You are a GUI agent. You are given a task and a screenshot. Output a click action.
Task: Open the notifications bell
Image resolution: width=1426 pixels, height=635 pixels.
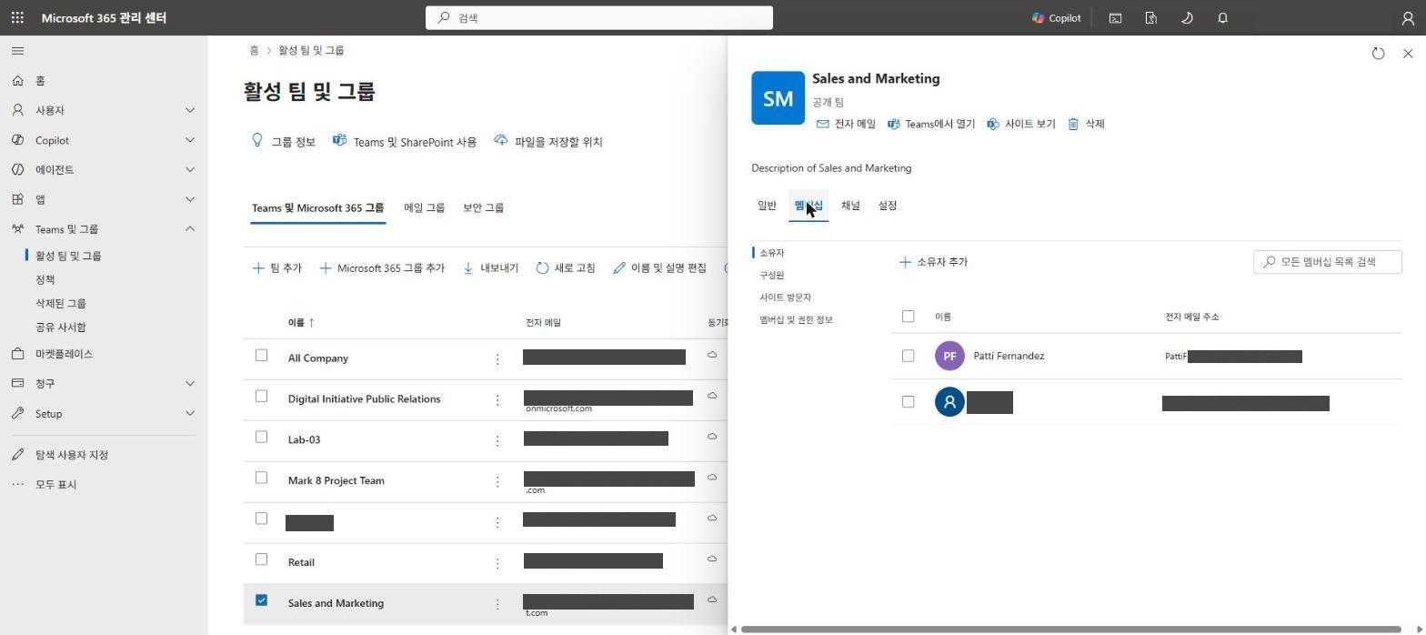coord(1222,17)
